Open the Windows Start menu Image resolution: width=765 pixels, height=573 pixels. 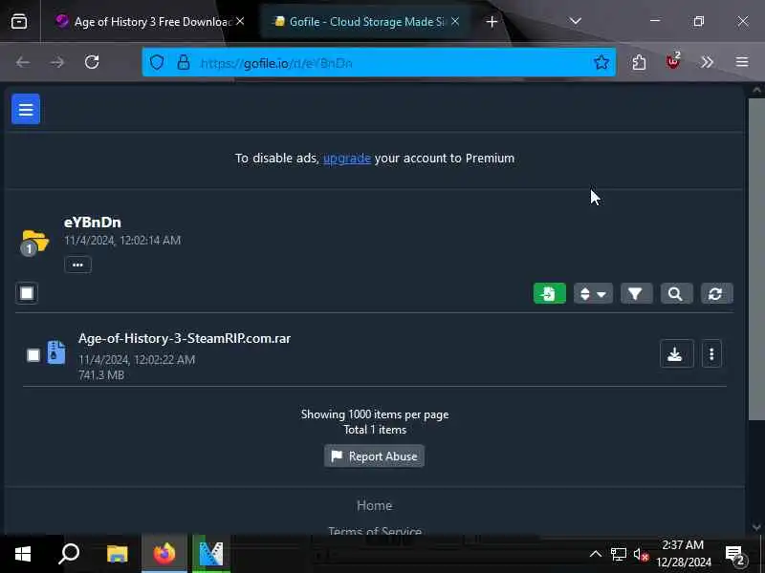[22, 554]
